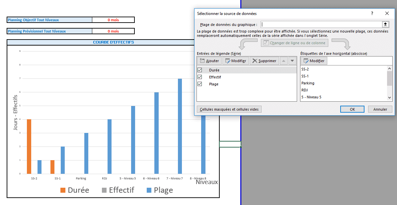Viewport: 397px width, 205px height.
Task: Click Modifier in the legend entries toolbar
Action: click(x=235, y=61)
